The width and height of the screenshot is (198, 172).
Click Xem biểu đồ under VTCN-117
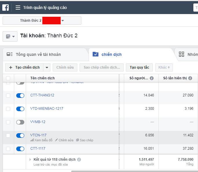pos(41,140)
